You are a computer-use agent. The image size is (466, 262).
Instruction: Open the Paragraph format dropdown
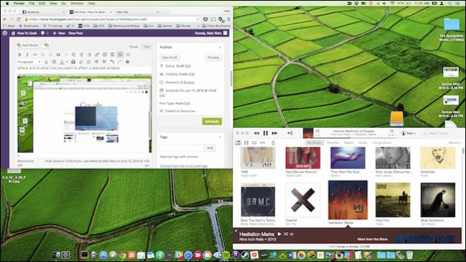click(x=29, y=62)
